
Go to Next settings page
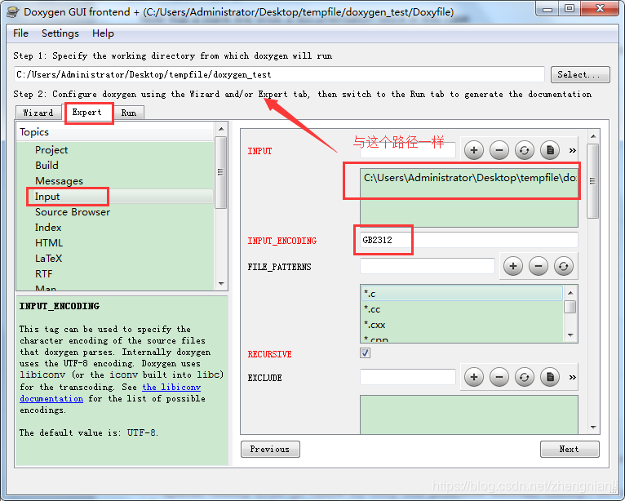click(x=570, y=449)
